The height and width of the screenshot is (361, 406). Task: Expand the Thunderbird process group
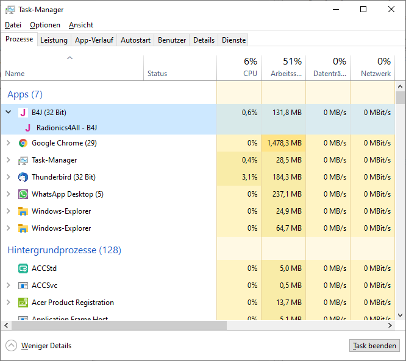pyautogui.click(x=8, y=177)
